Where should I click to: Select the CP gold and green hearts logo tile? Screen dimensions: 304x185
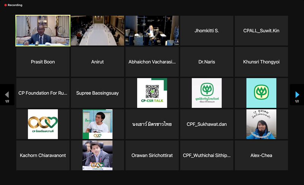(x=43, y=124)
